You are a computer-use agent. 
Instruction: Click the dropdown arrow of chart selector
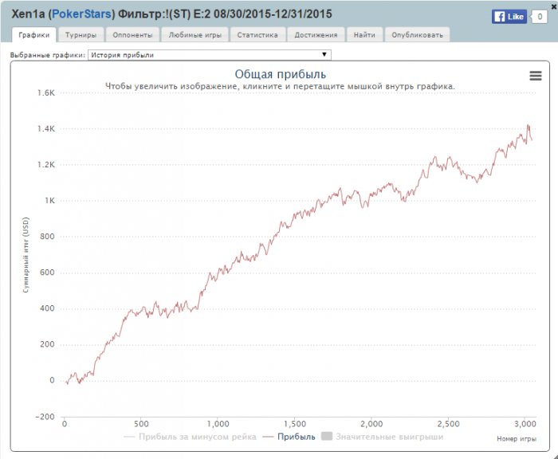[x=324, y=55]
